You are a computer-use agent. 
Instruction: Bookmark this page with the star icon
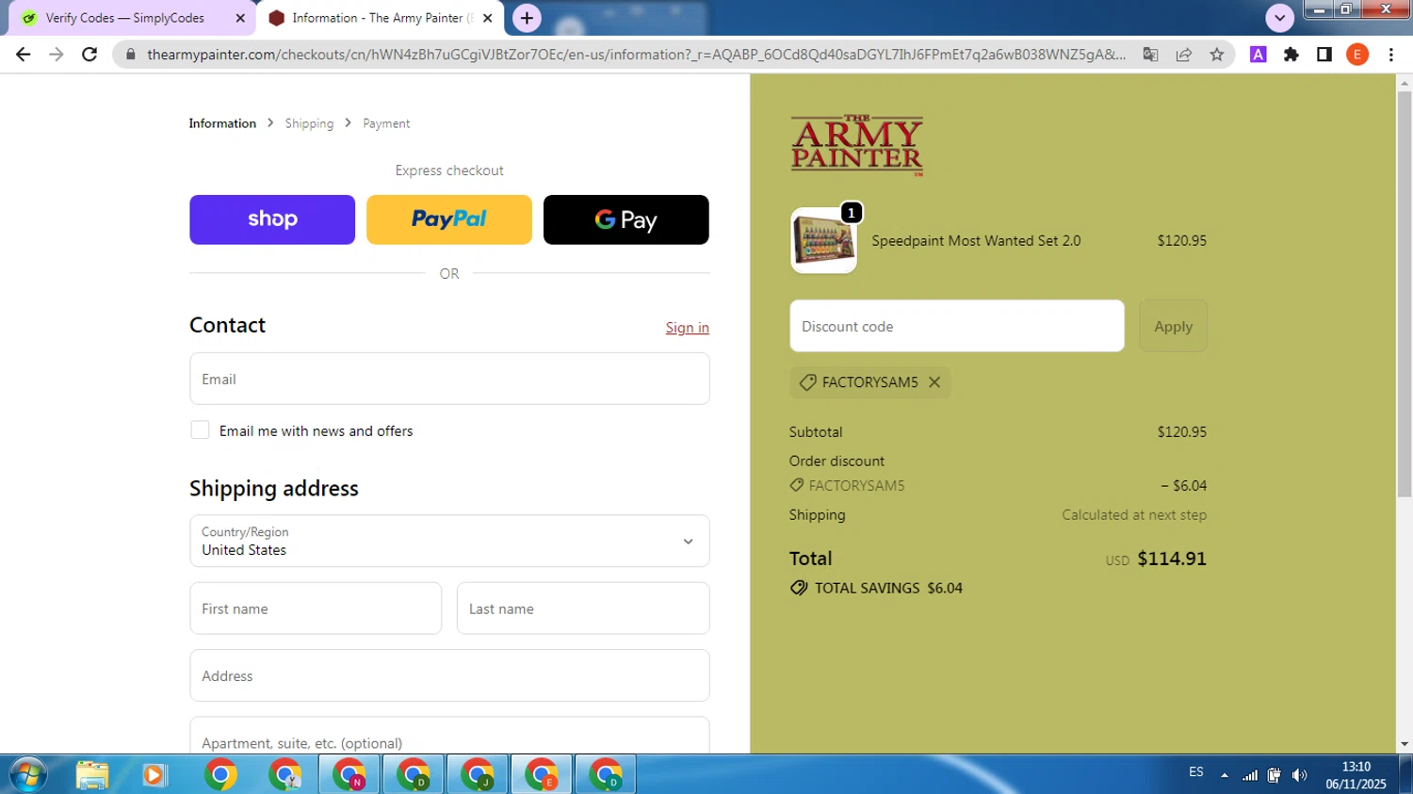tap(1217, 55)
